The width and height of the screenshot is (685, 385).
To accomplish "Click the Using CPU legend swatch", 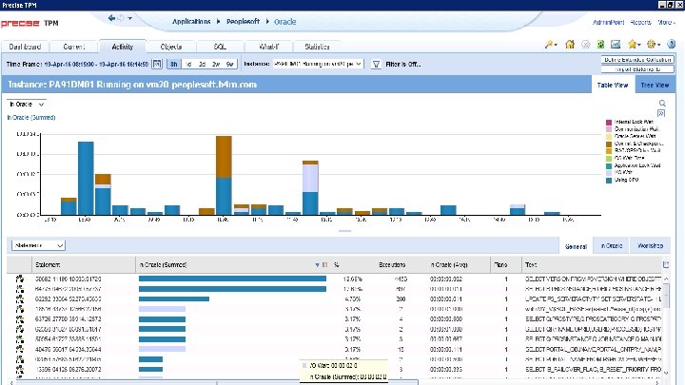I will (x=609, y=180).
